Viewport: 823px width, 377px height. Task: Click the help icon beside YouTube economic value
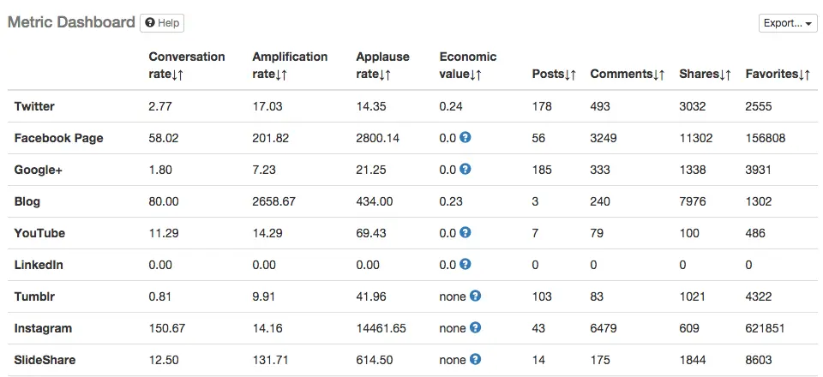pos(465,232)
